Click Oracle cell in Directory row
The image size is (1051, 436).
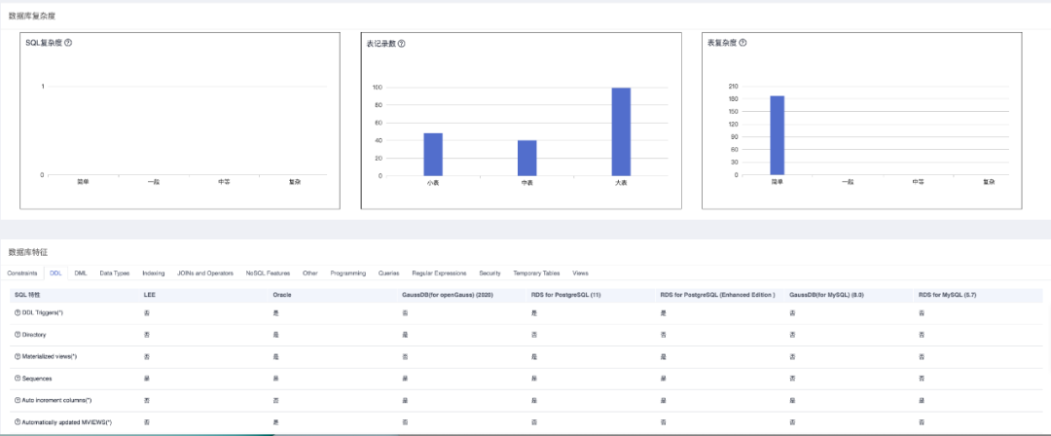pos(275,334)
